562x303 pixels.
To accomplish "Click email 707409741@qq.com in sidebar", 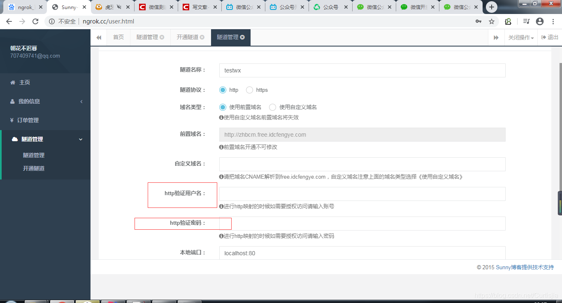I will click(x=35, y=56).
